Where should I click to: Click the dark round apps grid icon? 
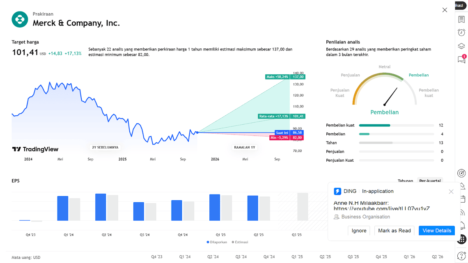461,239
